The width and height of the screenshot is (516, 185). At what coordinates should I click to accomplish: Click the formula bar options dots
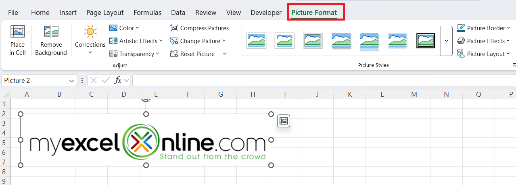(x=82, y=81)
